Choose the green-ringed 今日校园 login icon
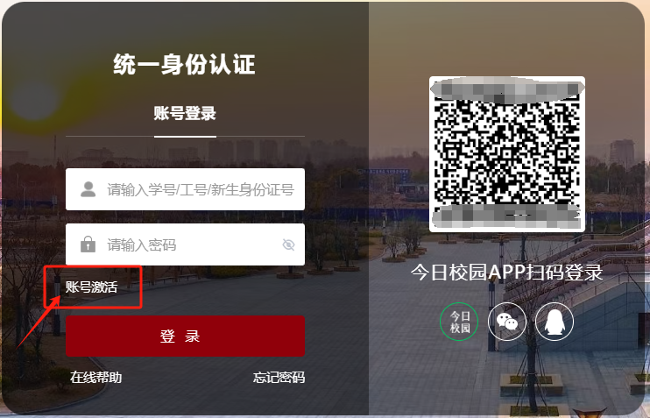This screenshot has width=650, height=418. pos(459,322)
